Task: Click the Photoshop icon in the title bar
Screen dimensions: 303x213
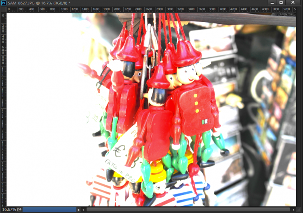Action: pyautogui.click(x=4, y=3)
